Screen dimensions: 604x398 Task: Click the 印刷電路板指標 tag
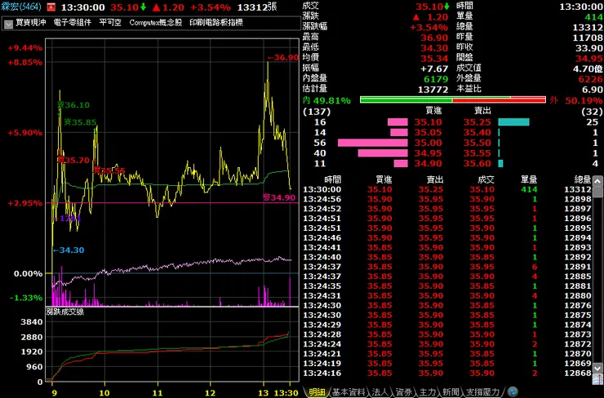tap(216, 23)
